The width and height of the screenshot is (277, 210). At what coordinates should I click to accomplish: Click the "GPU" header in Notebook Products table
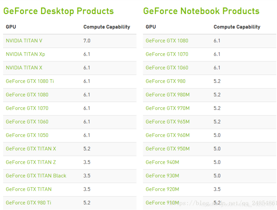click(x=151, y=27)
